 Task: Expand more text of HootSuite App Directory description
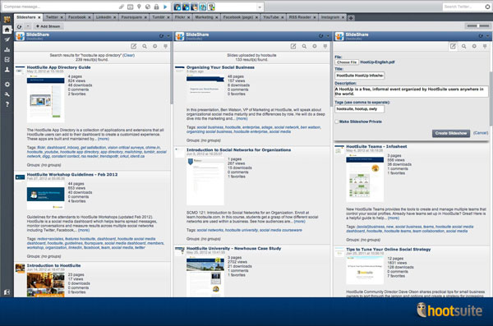[104, 139]
